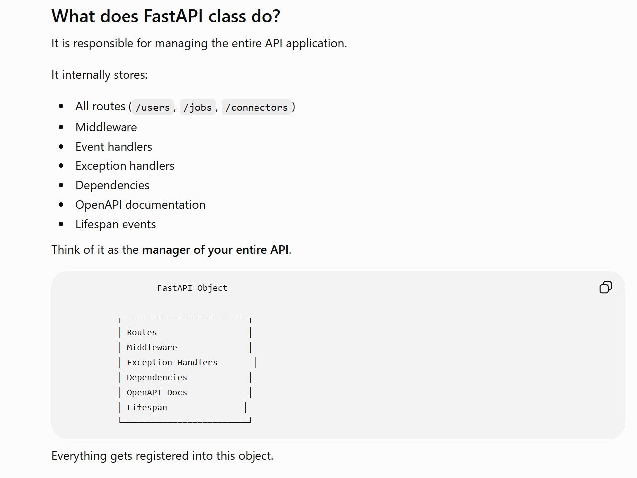The height and width of the screenshot is (478, 637).
Task: Click the Exception handlers bullet item
Action: [125, 166]
